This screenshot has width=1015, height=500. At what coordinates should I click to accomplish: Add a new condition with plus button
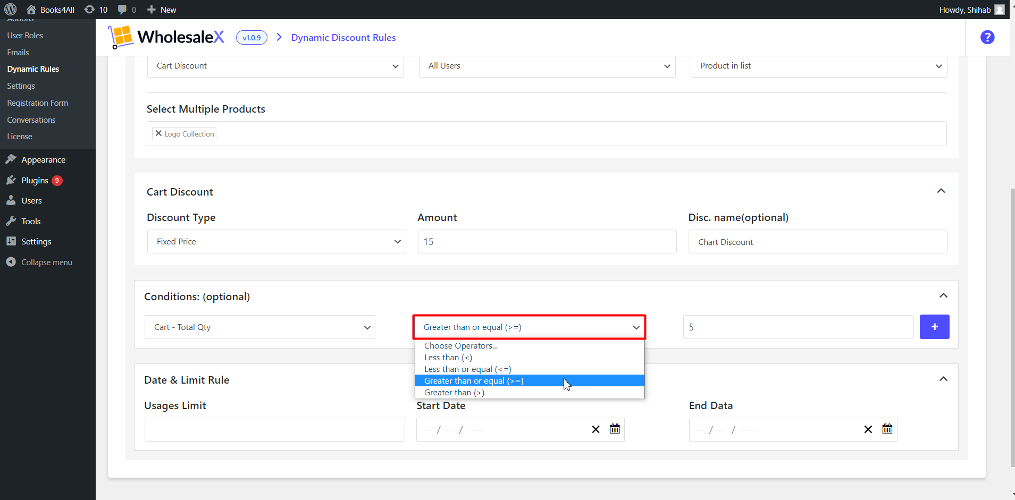(x=934, y=327)
